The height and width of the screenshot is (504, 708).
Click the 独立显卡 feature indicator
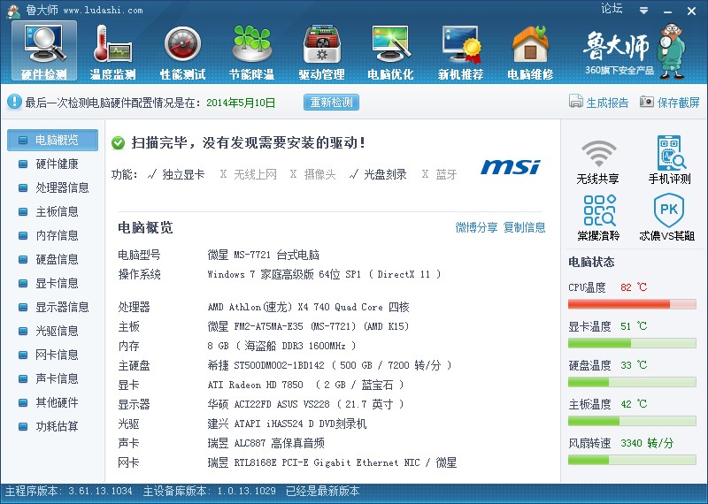point(176,174)
